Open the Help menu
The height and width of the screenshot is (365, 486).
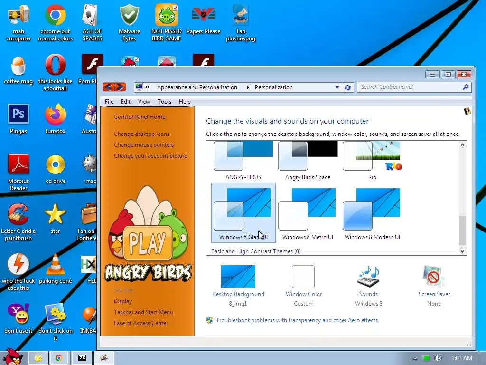(185, 102)
